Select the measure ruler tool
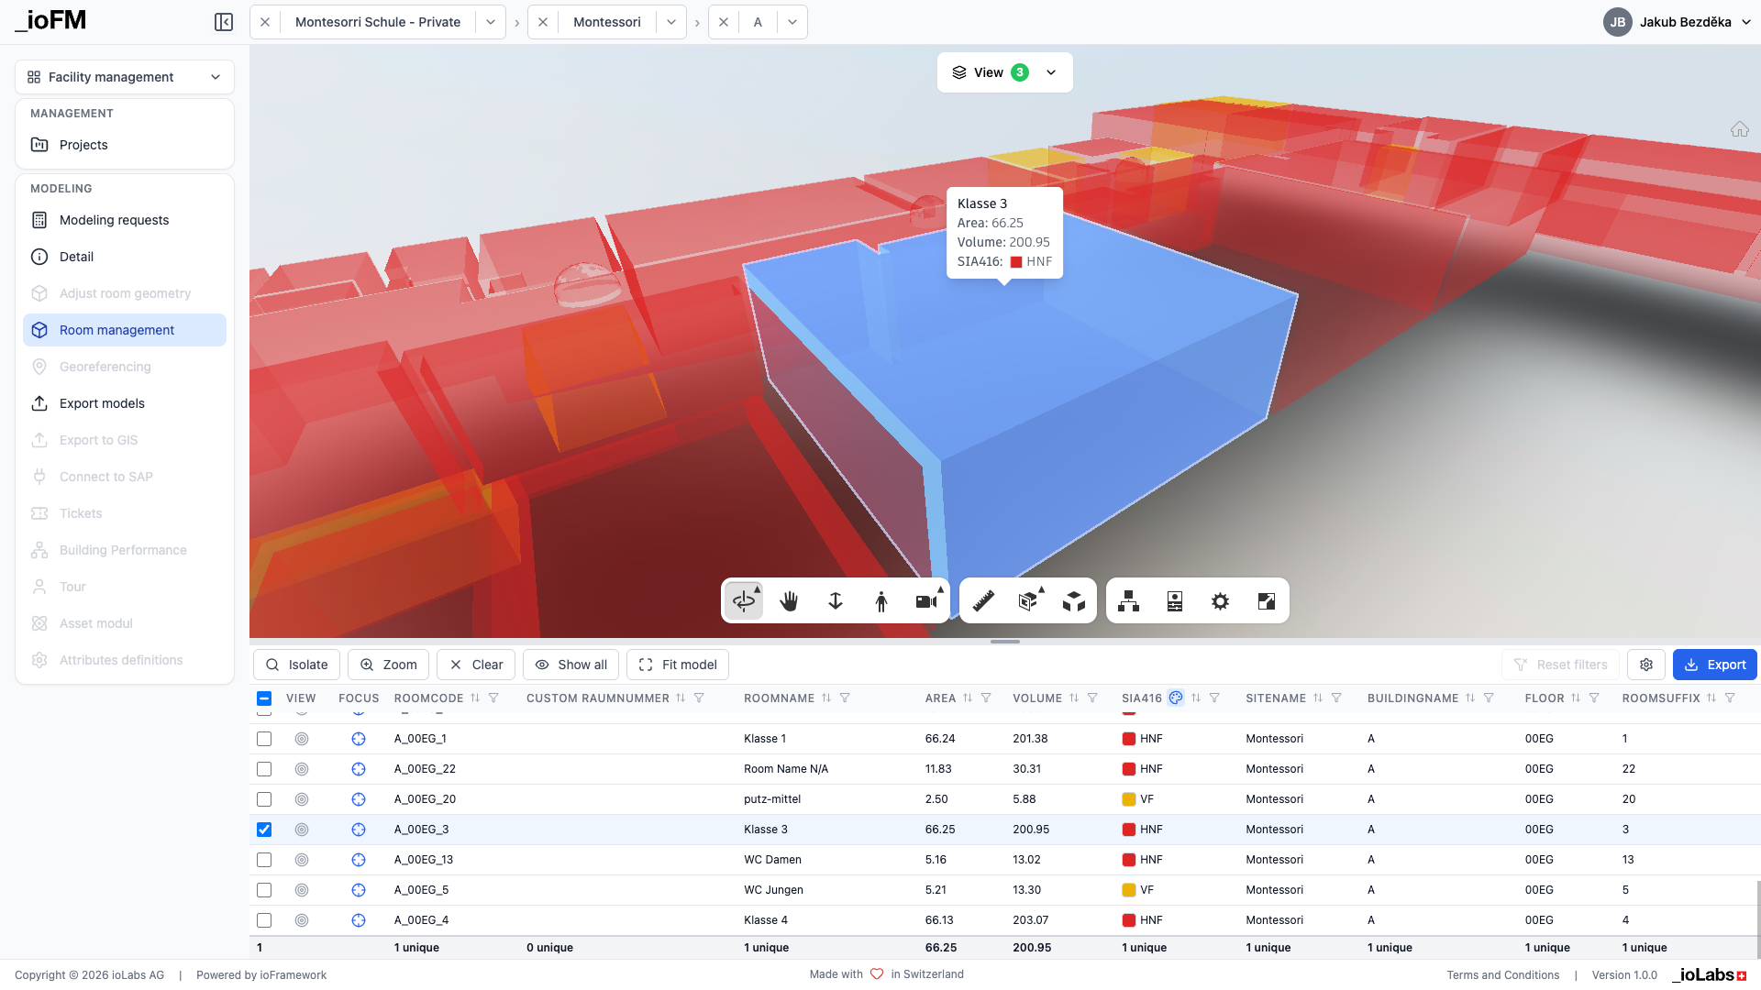1761x990 pixels. tap(983, 601)
